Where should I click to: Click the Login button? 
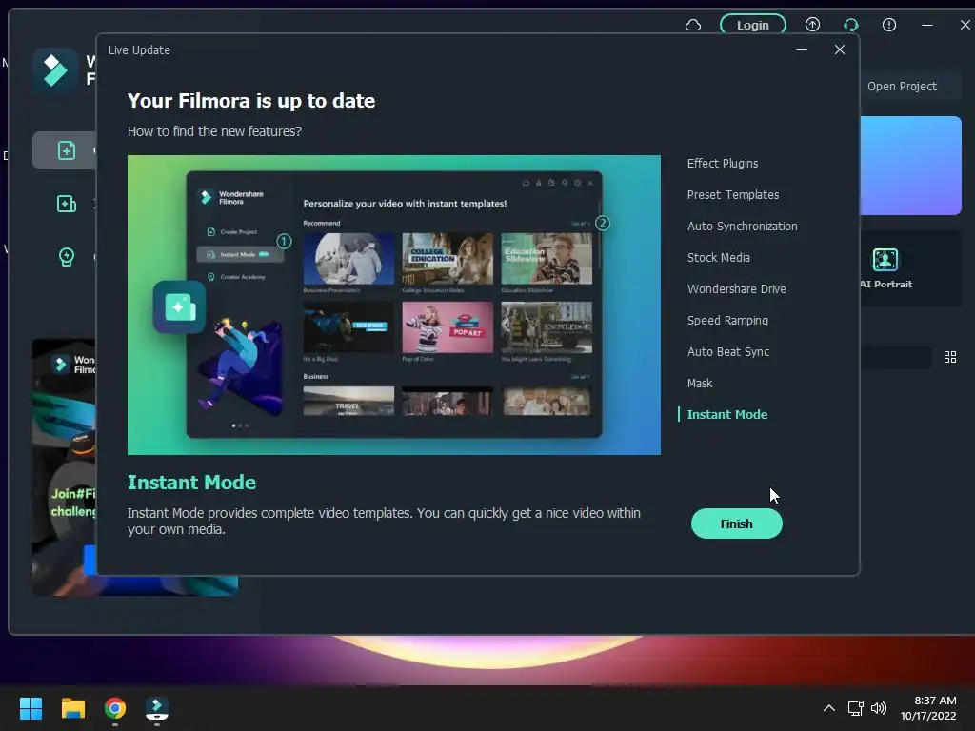point(752,25)
